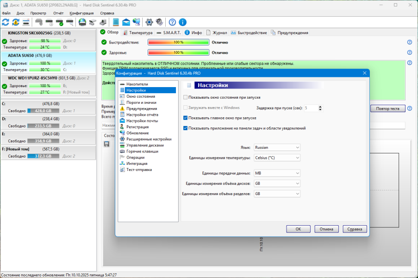Click the blue info icon in toolbar

183,22
